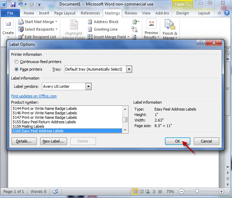Click product list scrollbar down arrow
The image size is (232, 198).
125,130
